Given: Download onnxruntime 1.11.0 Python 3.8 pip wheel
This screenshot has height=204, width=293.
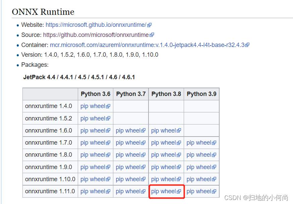Looking at the screenshot, I should [x=166, y=191].
